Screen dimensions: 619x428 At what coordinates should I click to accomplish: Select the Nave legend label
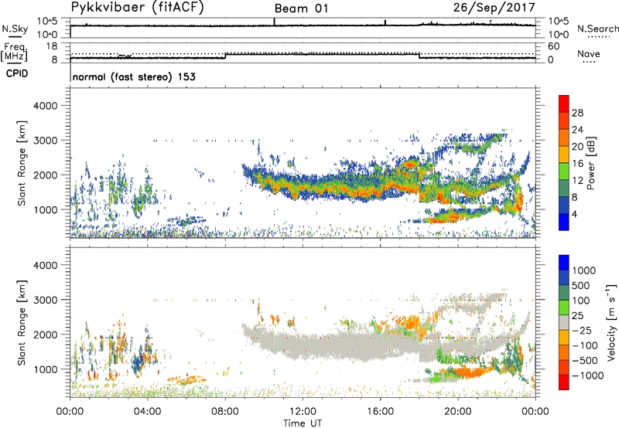[x=588, y=54]
